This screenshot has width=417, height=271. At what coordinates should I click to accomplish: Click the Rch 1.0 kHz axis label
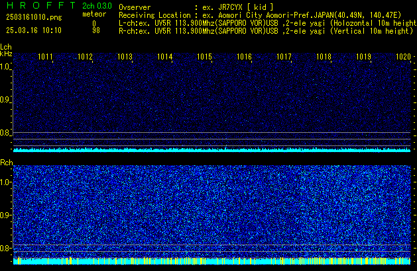[x=5, y=182]
